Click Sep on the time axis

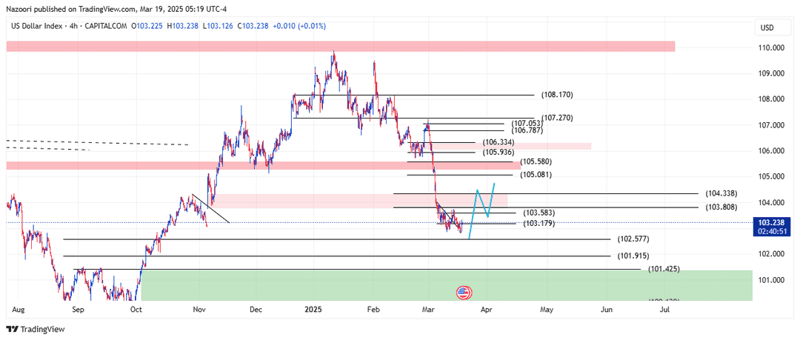pos(78,310)
